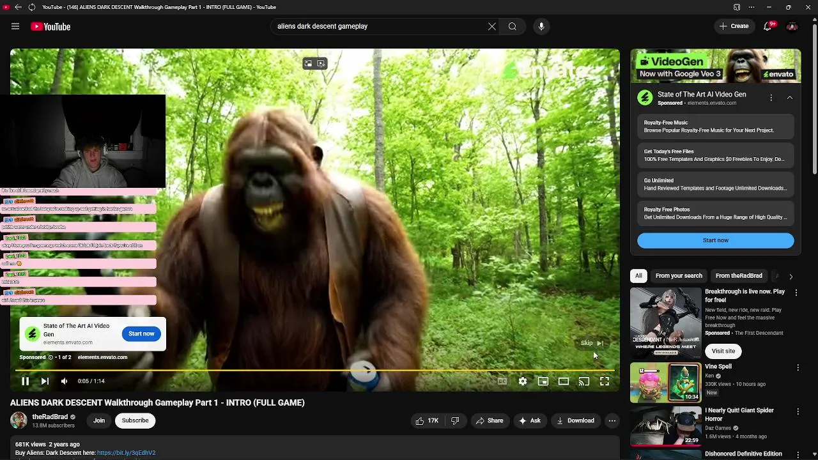Open the Envato logo in the ad card

[645, 98]
